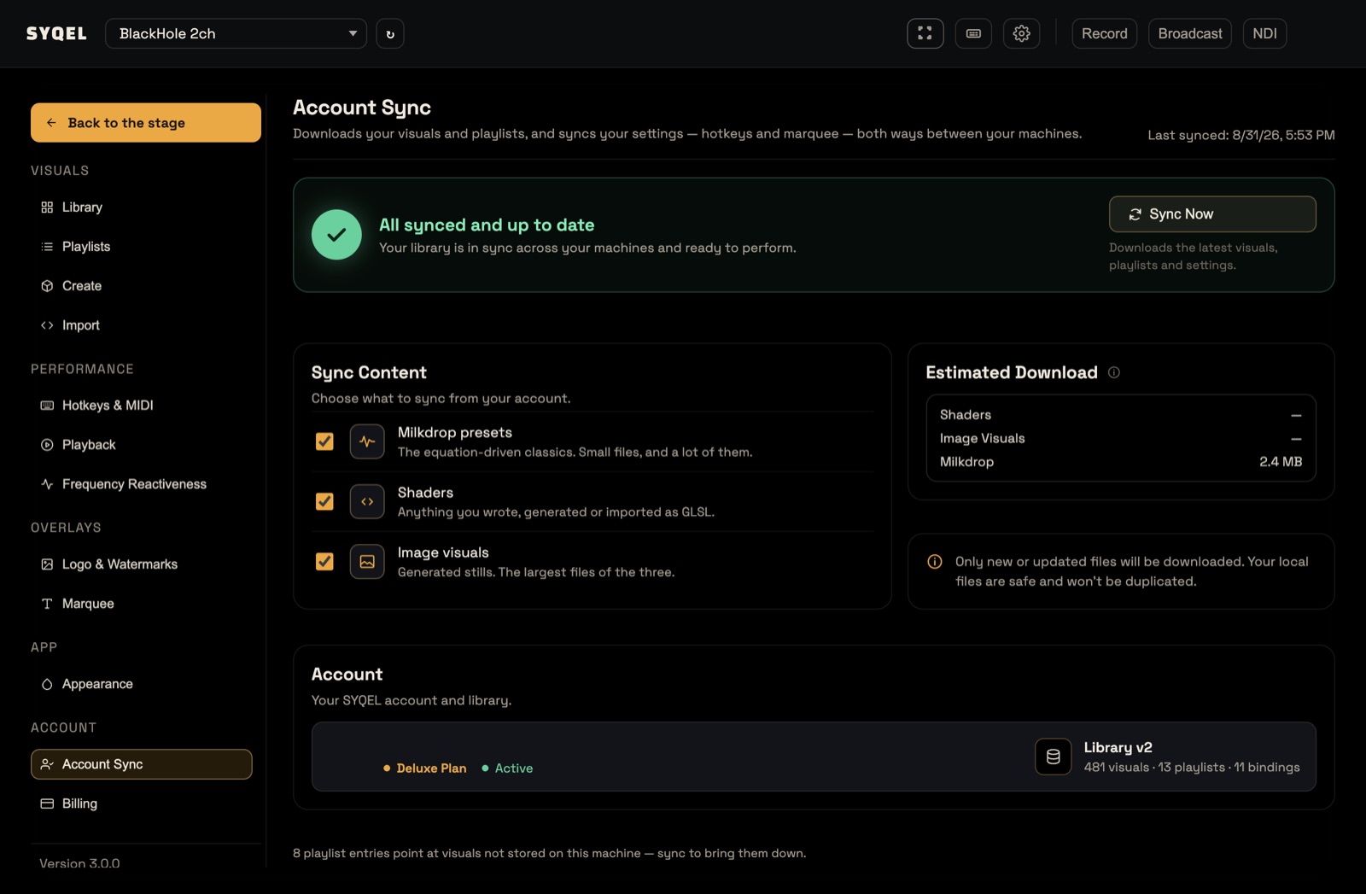This screenshot has width=1366, height=894.
Task: Open Appearance settings
Action: point(142,684)
